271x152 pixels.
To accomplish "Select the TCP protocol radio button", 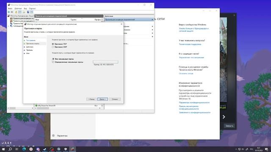I will pyautogui.click(x=53, y=44).
